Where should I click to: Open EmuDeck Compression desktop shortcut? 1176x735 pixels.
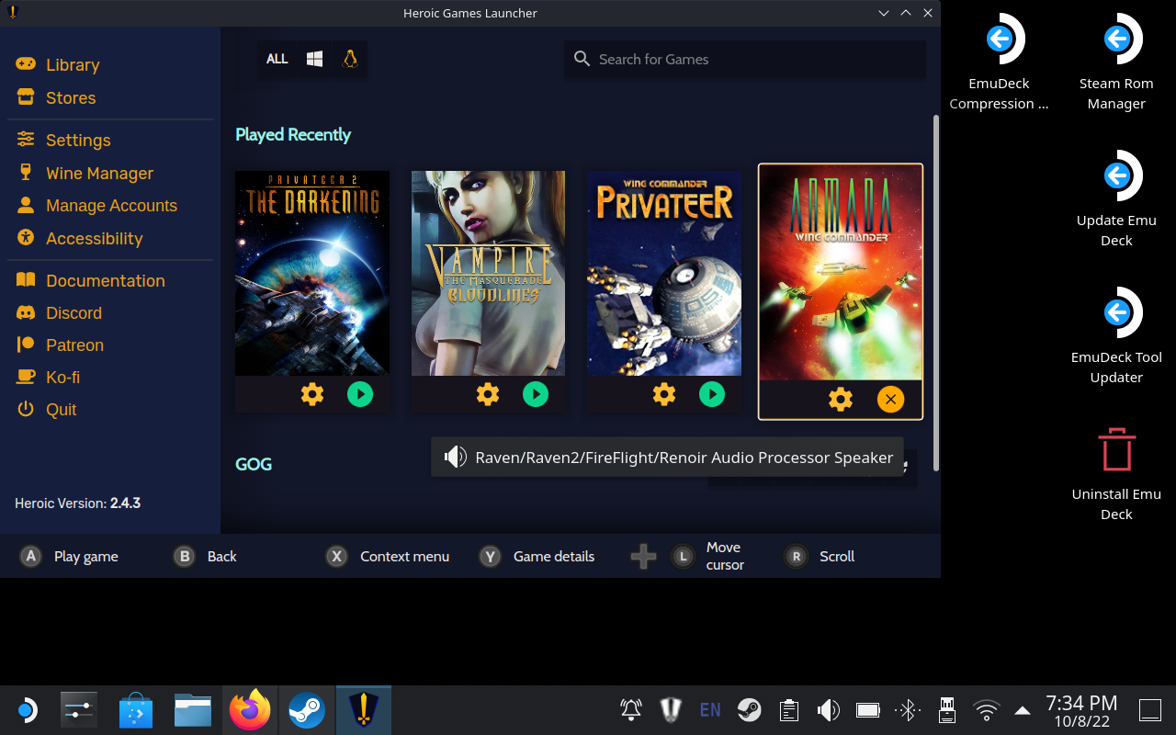(x=999, y=62)
